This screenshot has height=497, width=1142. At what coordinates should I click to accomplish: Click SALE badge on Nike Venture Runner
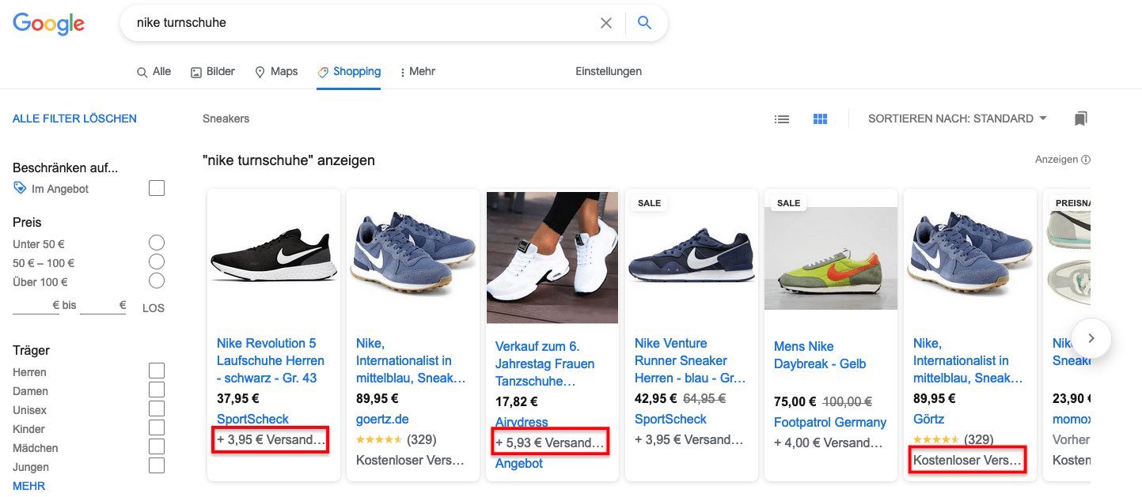tap(649, 203)
